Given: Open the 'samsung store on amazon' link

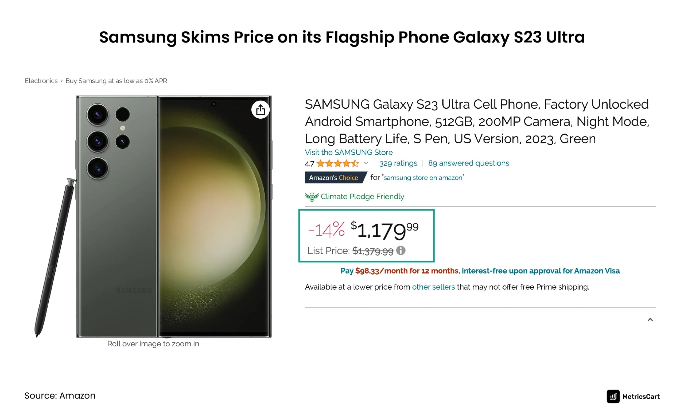Looking at the screenshot, I should 422,178.
